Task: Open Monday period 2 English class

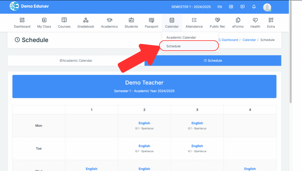Action: pyautogui.click(x=144, y=123)
